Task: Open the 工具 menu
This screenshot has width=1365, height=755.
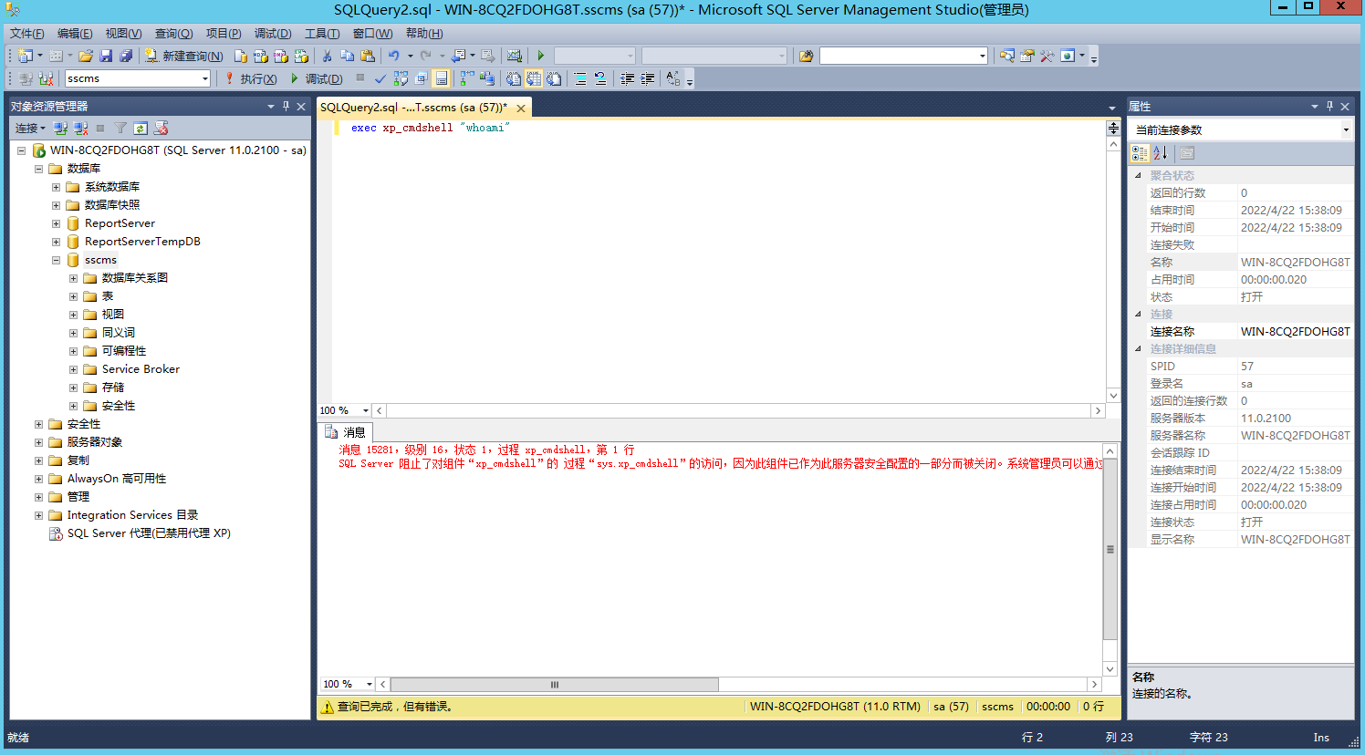Action: [x=321, y=33]
